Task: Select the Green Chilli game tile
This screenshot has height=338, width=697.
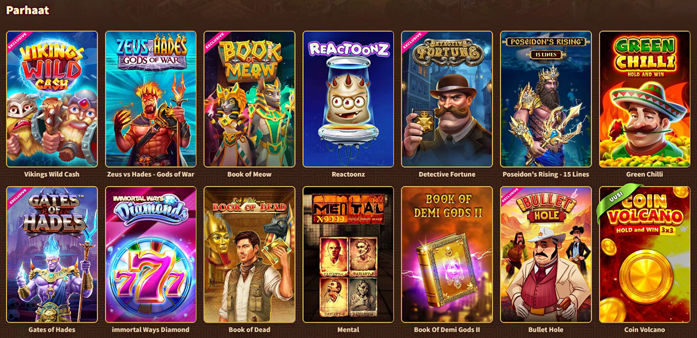Action: (645, 99)
